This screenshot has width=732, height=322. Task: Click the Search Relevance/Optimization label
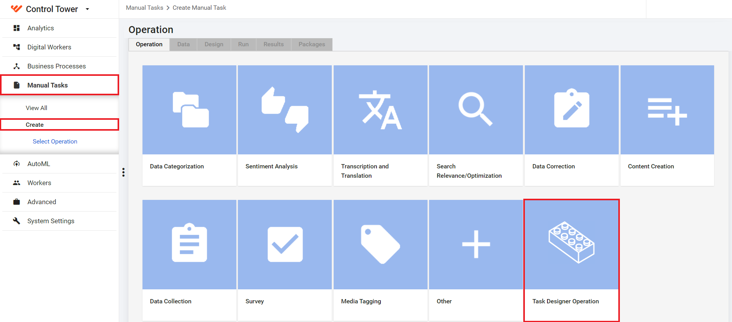(469, 171)
